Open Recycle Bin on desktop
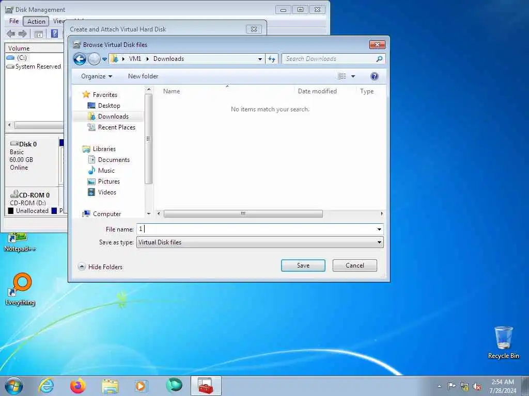529x396 pixels. (x=503, y=343)
